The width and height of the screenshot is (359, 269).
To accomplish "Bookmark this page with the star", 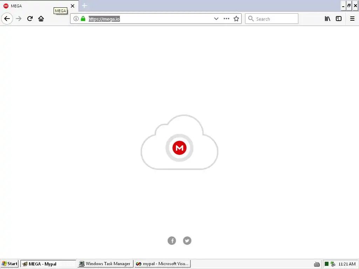I will tap(236, 19).
